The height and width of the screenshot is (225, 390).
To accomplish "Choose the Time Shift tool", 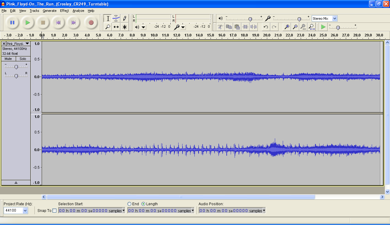I will tap(116, 27).
